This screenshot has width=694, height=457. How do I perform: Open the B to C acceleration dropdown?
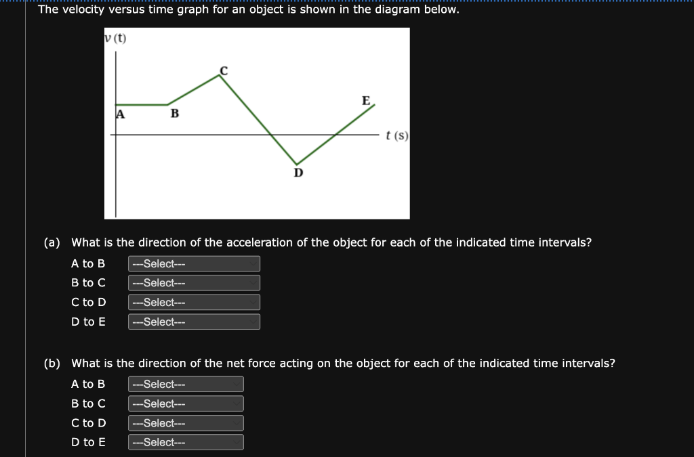[194, 282]
